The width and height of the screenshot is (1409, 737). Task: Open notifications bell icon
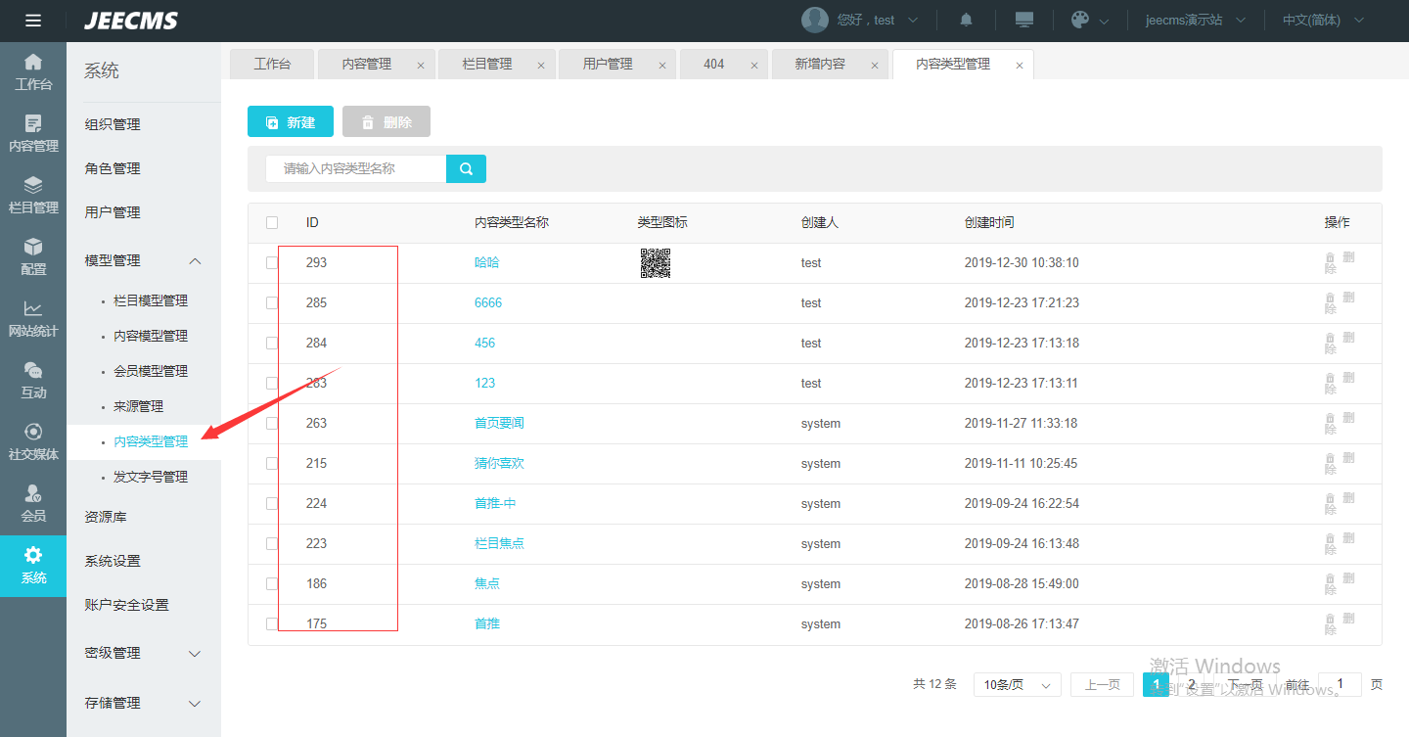[x=966, y=21]
